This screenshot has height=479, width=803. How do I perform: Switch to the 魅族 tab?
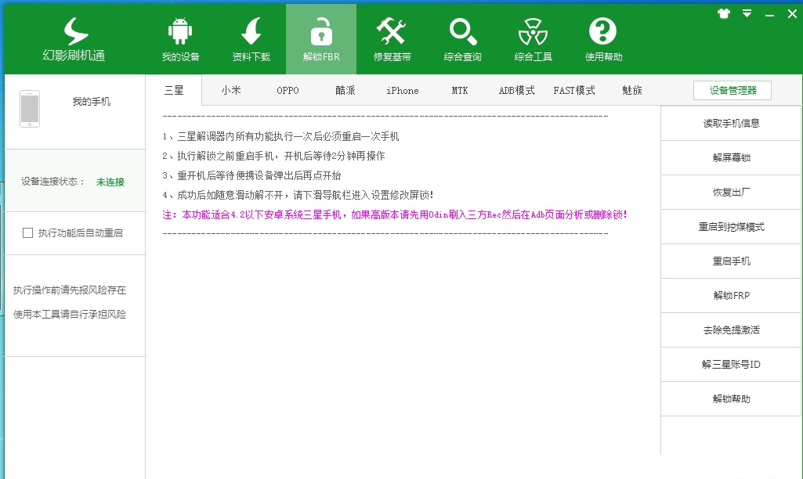(x=632, y=91)
